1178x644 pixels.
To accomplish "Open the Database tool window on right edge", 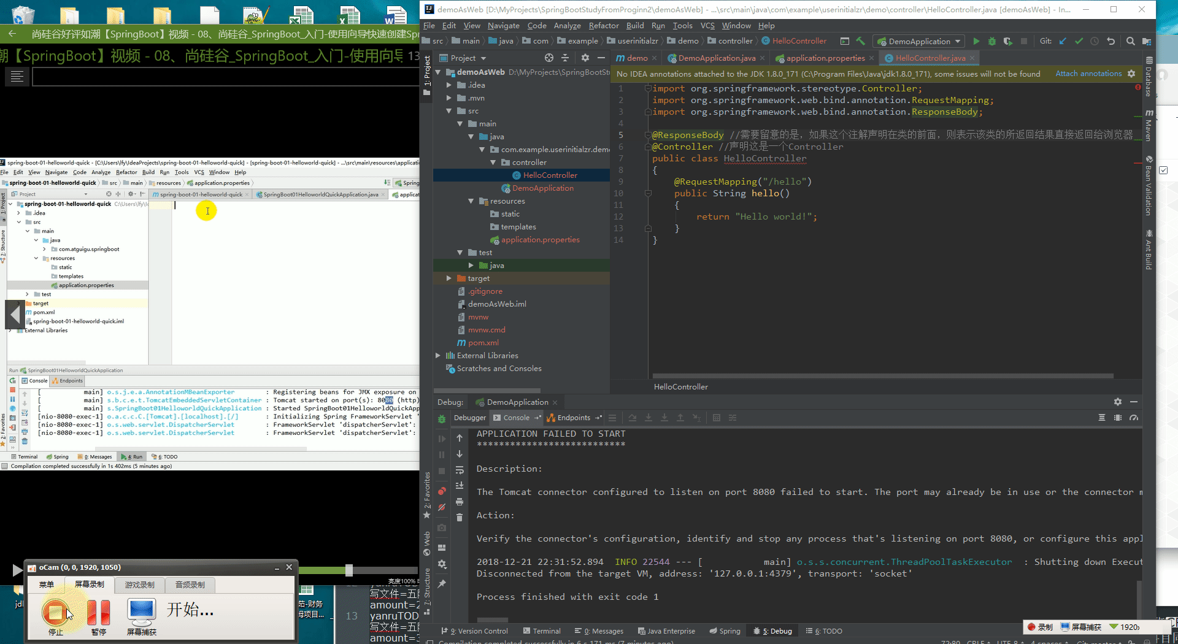I will pos(1149,77).
